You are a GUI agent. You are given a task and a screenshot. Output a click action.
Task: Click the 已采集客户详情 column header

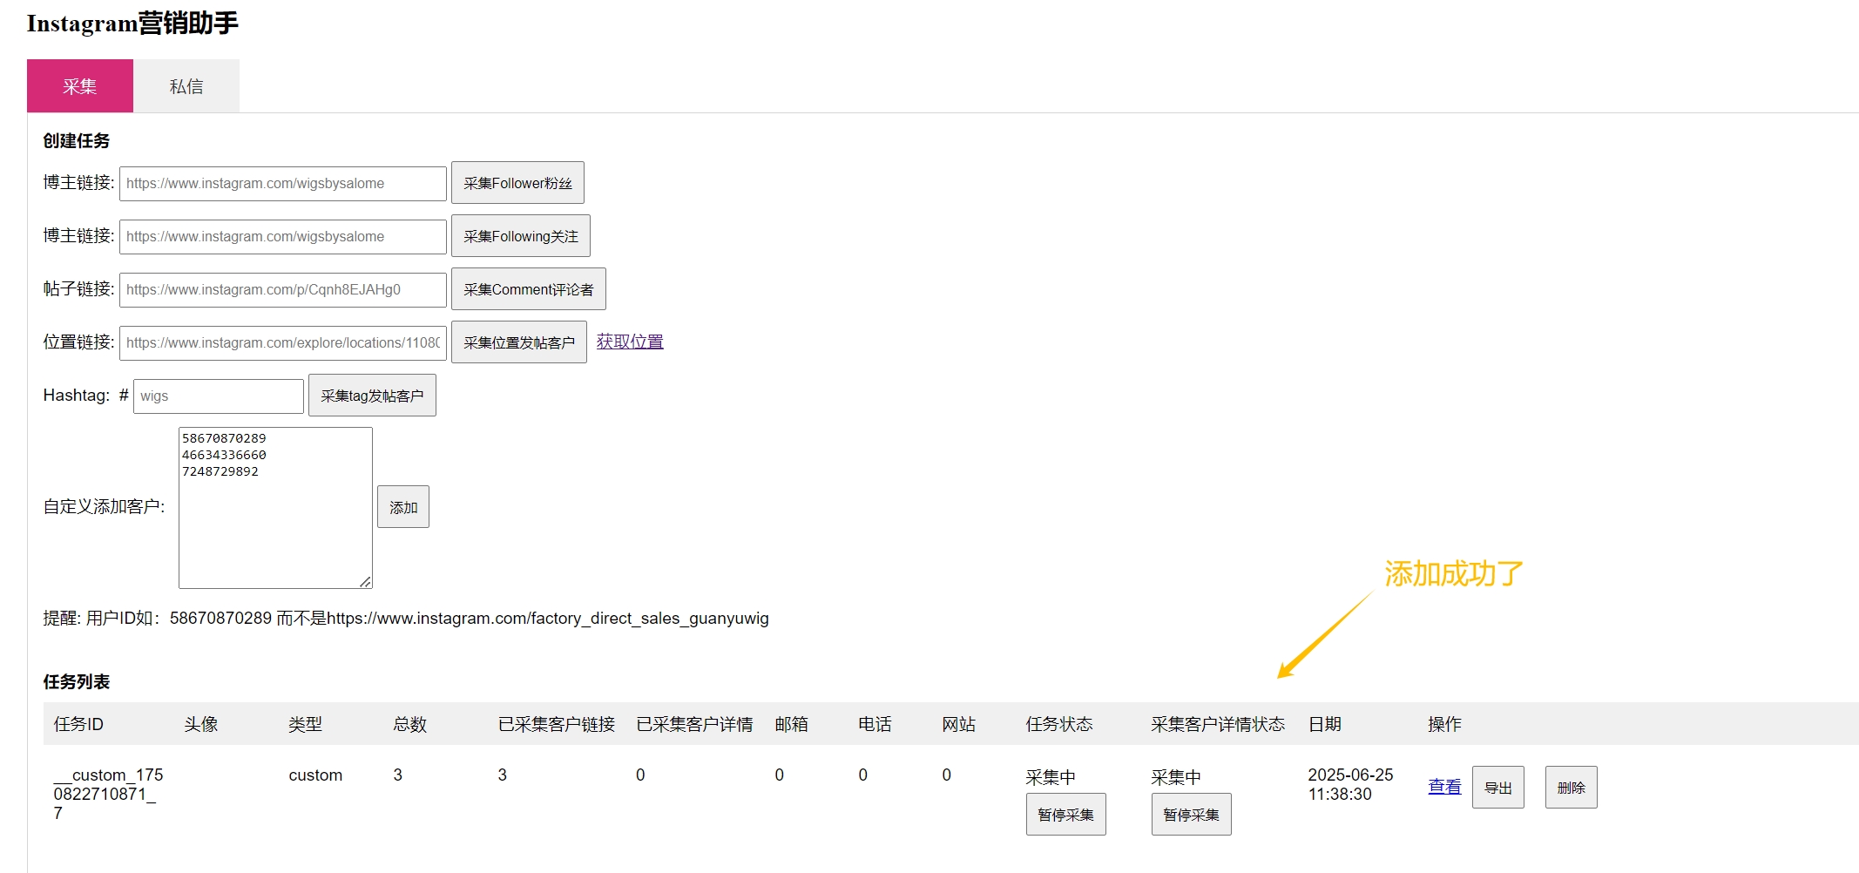click(694, 724)
